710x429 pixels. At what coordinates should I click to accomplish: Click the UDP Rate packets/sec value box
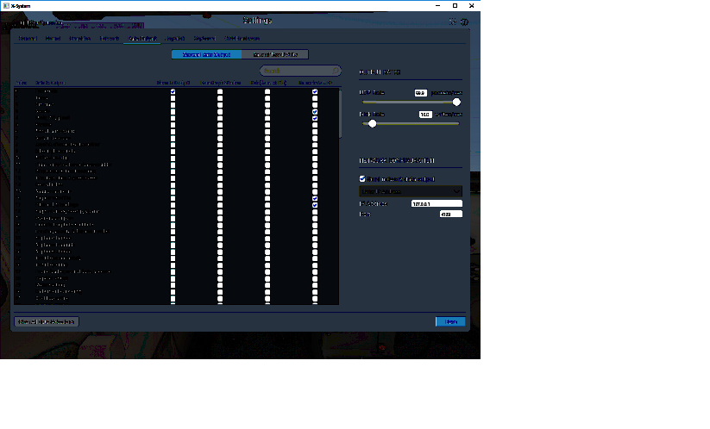[x=420, y=93]
